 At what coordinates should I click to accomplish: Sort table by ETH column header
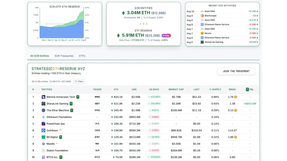pyautogui.click(x=116, y=89)
